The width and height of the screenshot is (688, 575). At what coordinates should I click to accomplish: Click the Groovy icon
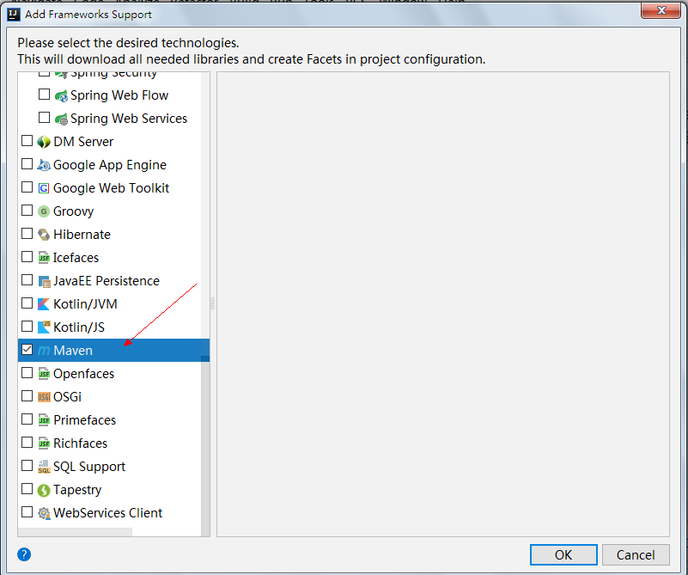click(x=44, y=211)
